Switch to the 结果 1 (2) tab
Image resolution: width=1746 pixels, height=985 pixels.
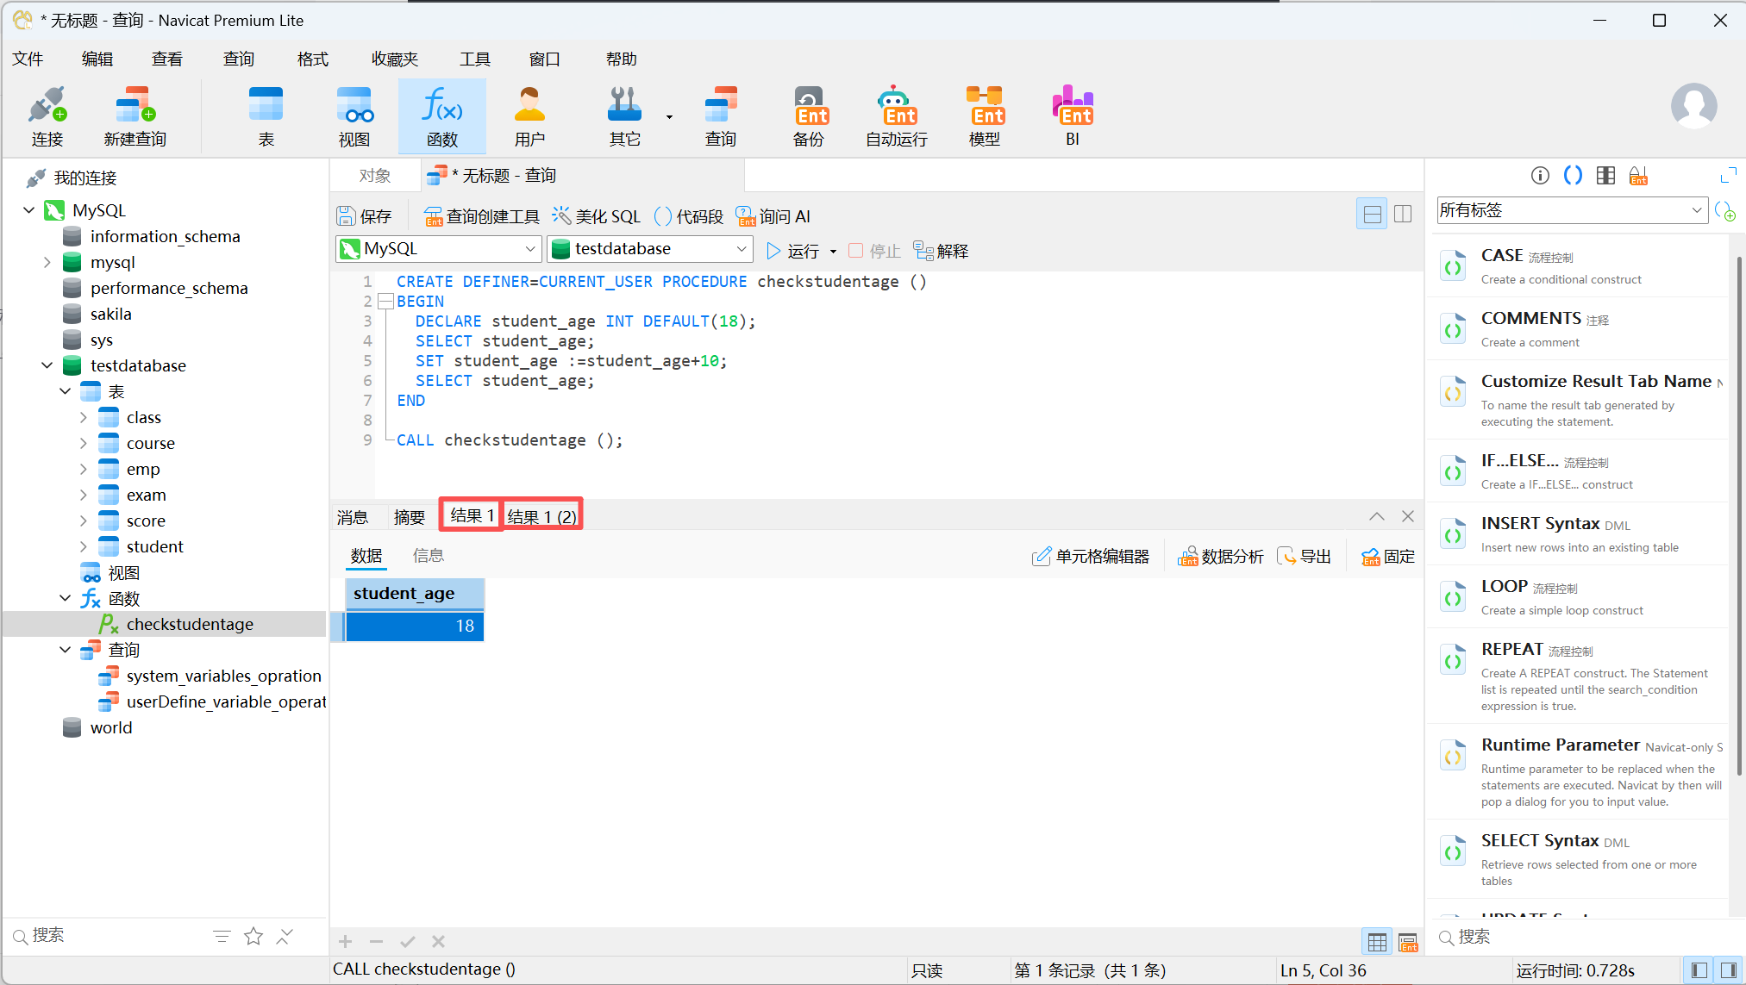pyautogui.click(x=541, y=516)
